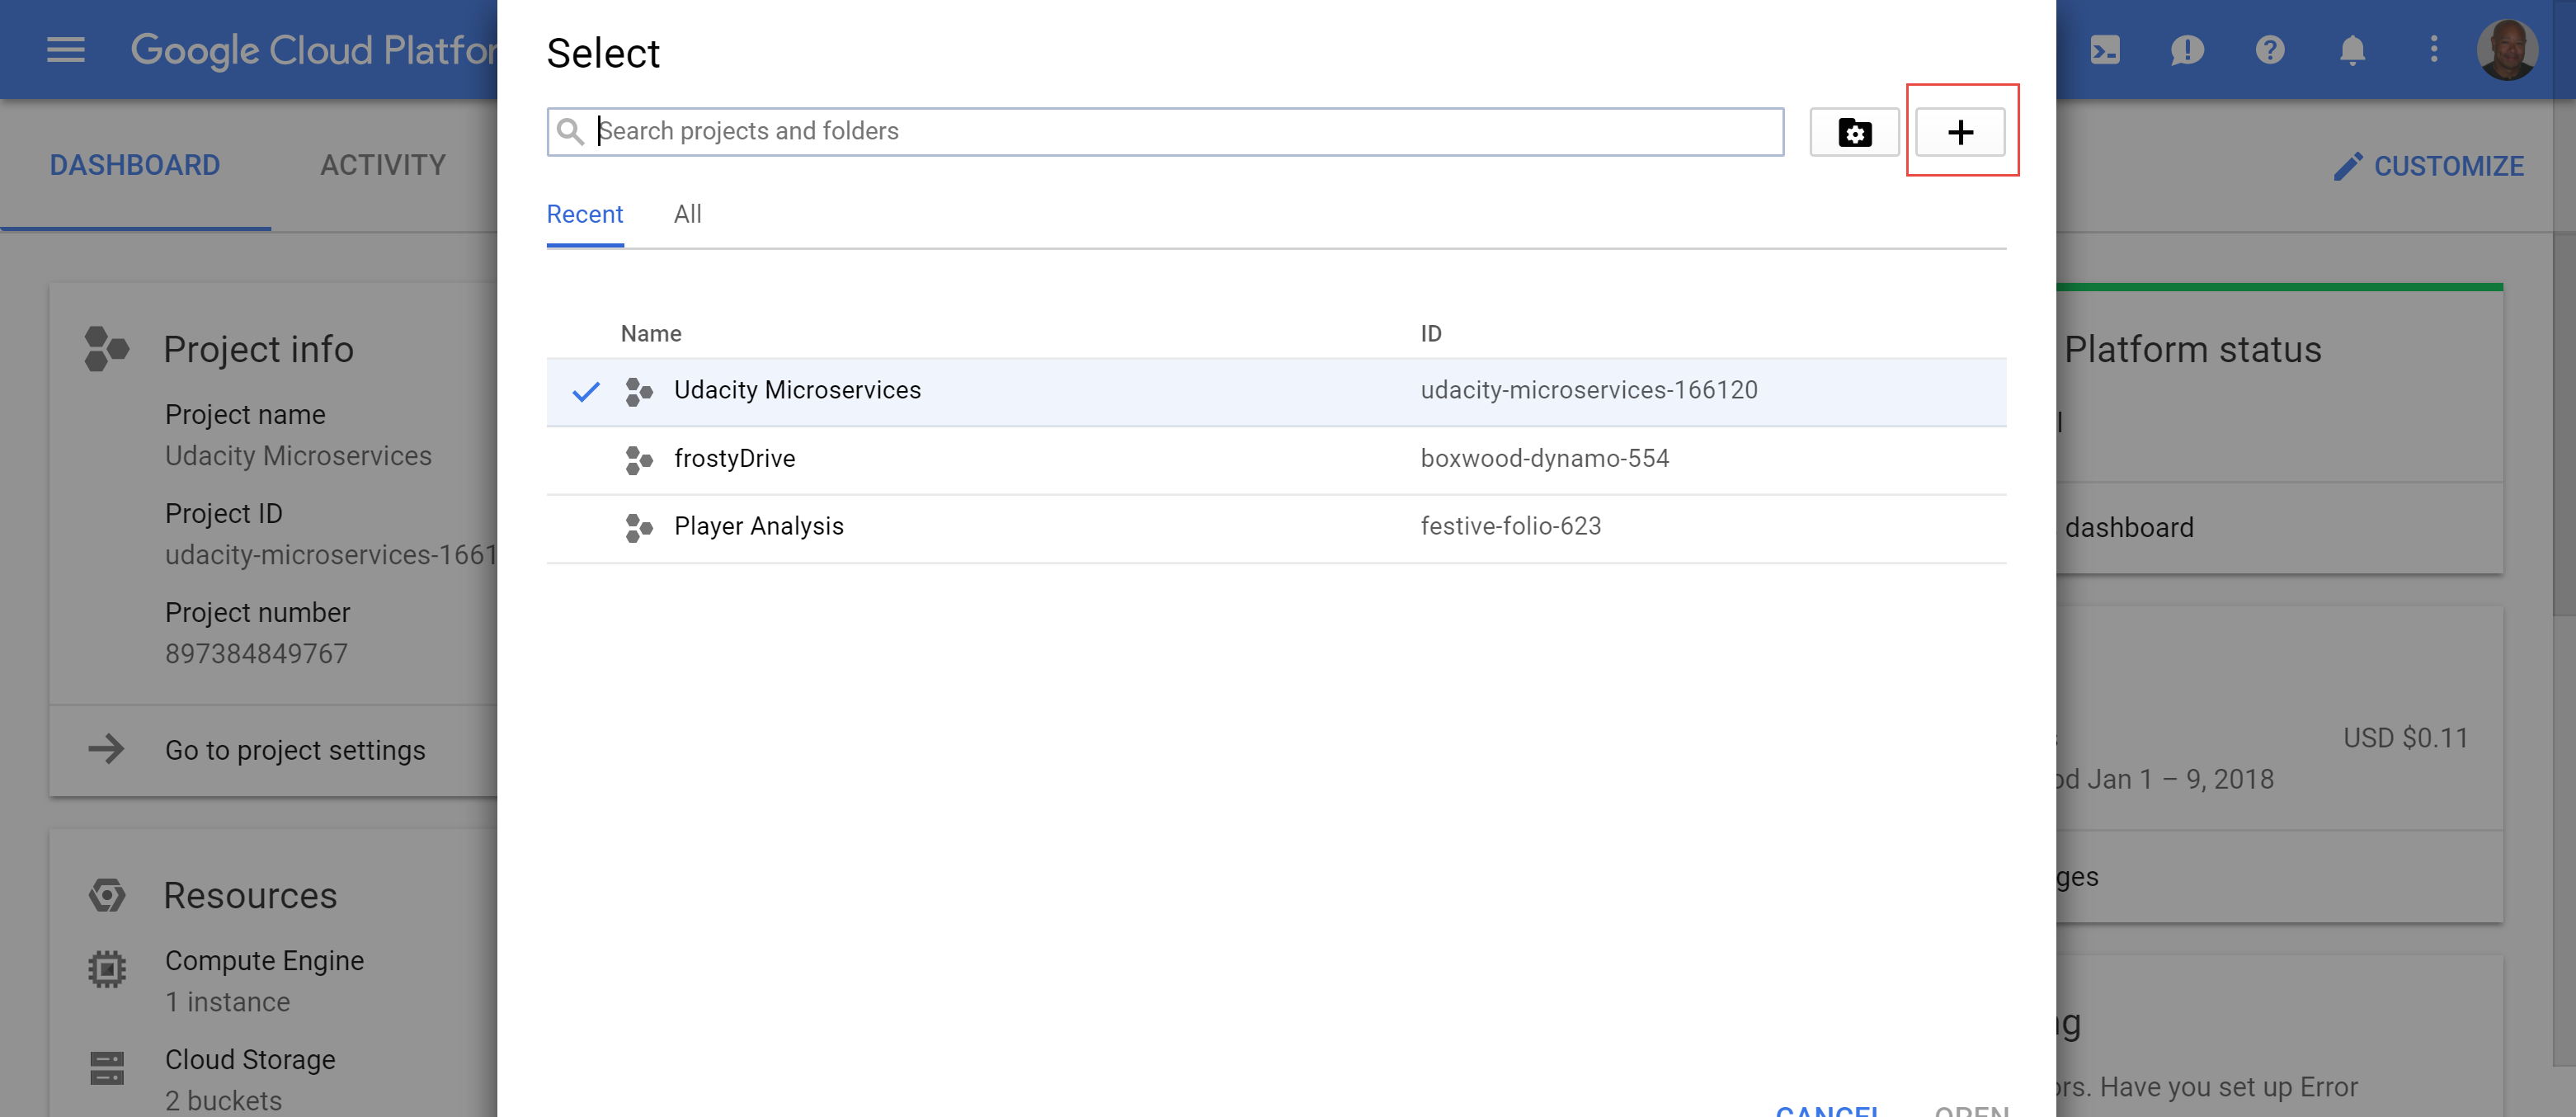Image resolution: width=2576 pixels, height=1117 pixels.
Task: Click in Search projects and folders field
Action: pos(1165,131)
